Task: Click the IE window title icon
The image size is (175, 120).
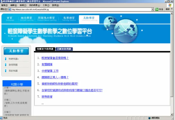Action: 1,1
